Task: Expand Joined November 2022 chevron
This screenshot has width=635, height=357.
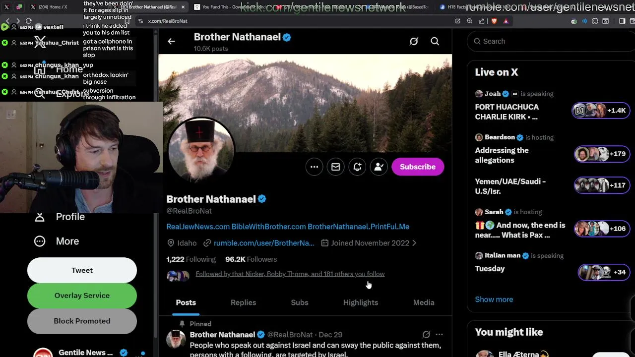Action: tap(414, 243)
